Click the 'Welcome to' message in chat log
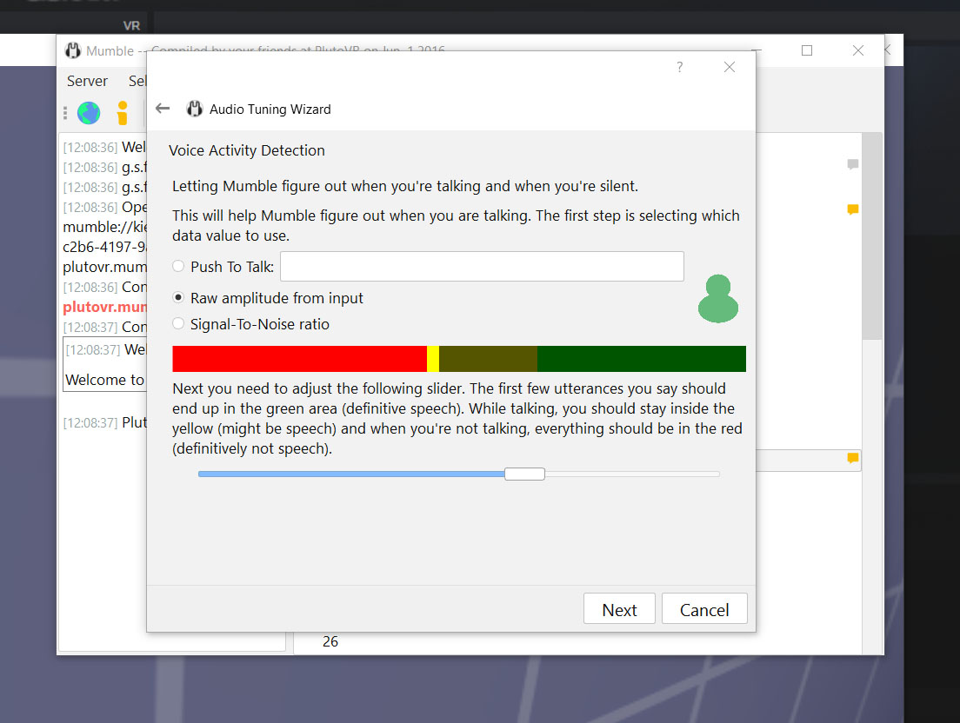This screenshot has height=723, width=960. (x=104, y=380)
